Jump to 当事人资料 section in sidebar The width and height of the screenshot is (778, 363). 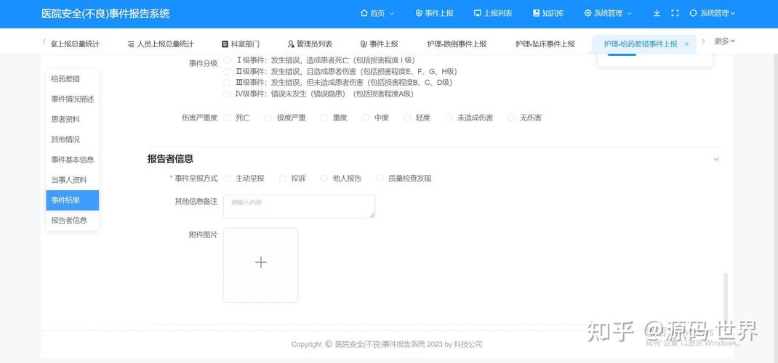tap(73, 180)
